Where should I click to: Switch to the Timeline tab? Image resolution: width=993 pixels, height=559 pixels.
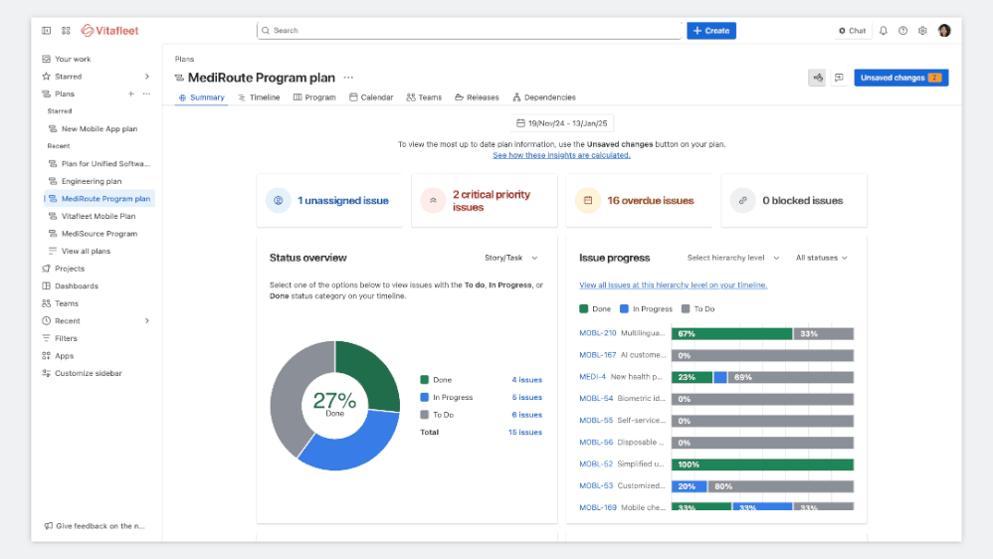tap(259, 97)
